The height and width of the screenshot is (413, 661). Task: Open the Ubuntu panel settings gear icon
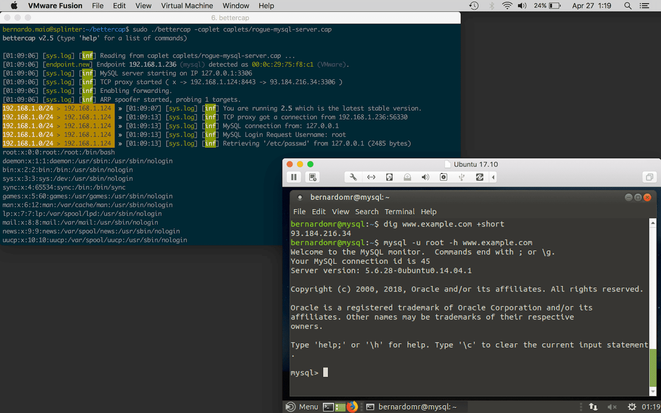pos(632,407)
